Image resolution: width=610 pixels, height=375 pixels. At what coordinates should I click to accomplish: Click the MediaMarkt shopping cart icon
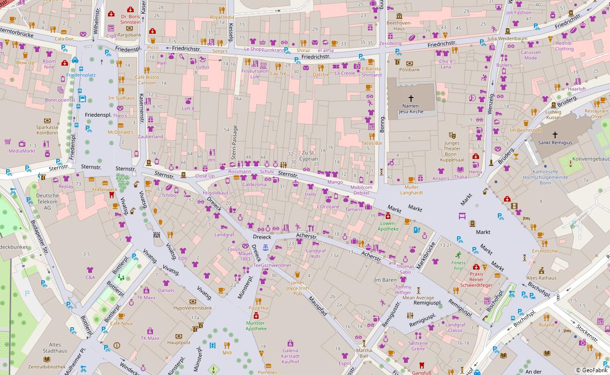click(x=8, y=142)
